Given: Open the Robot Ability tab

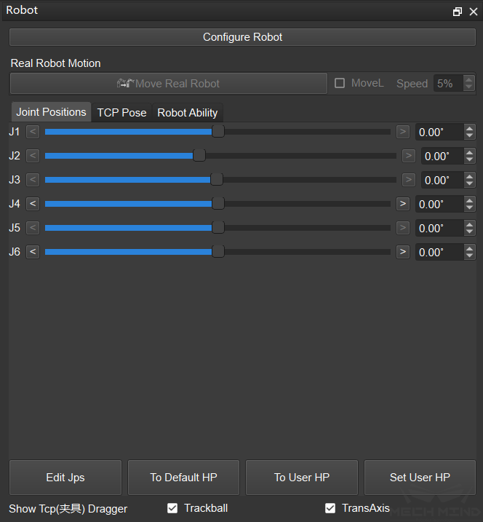Looking at the screenshot, I should [188, 113].
